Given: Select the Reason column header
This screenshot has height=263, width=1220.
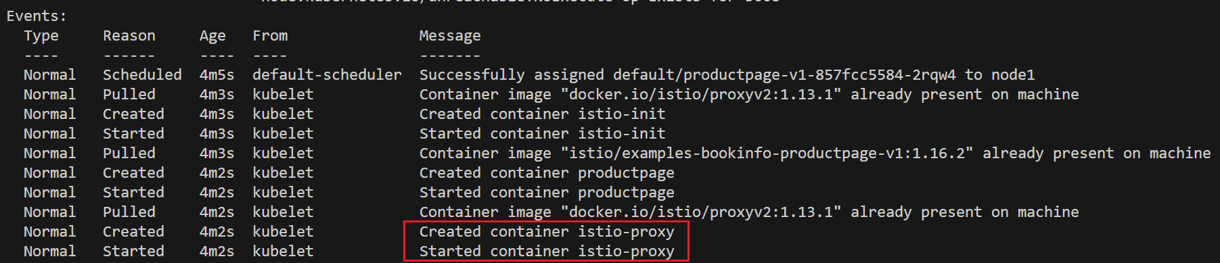Looking at the screenshot, I should coord(129,36).
